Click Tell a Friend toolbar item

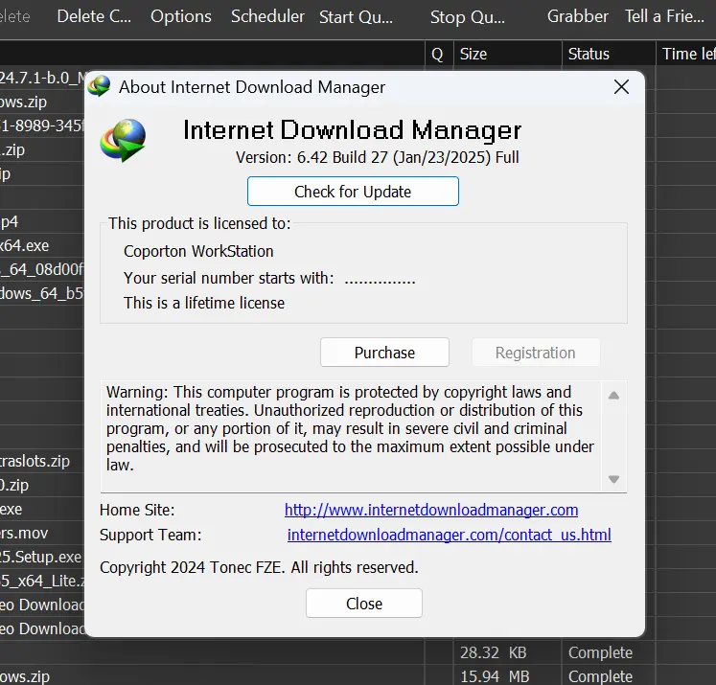[x=664, y=16]
